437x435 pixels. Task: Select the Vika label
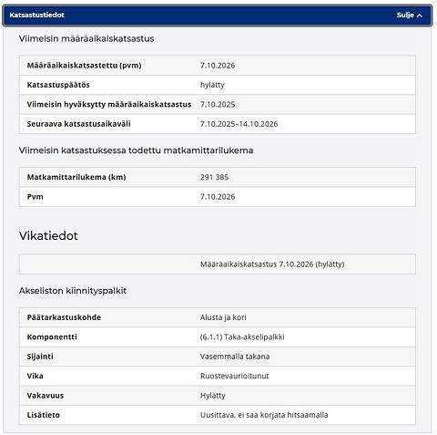(x=35, y=376)
